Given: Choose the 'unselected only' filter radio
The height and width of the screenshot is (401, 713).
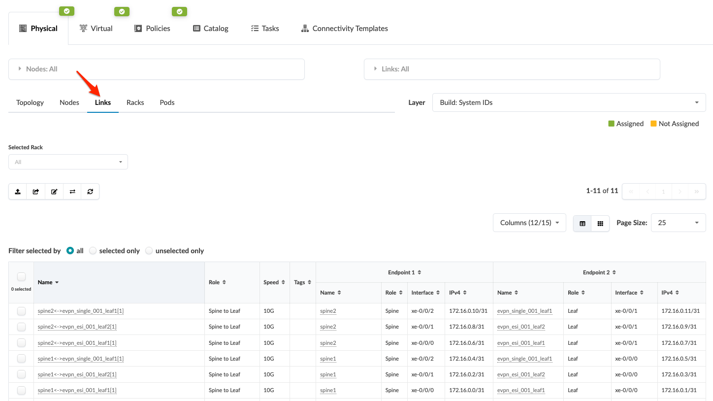Looking at the screenshot, I should [149, 251].
